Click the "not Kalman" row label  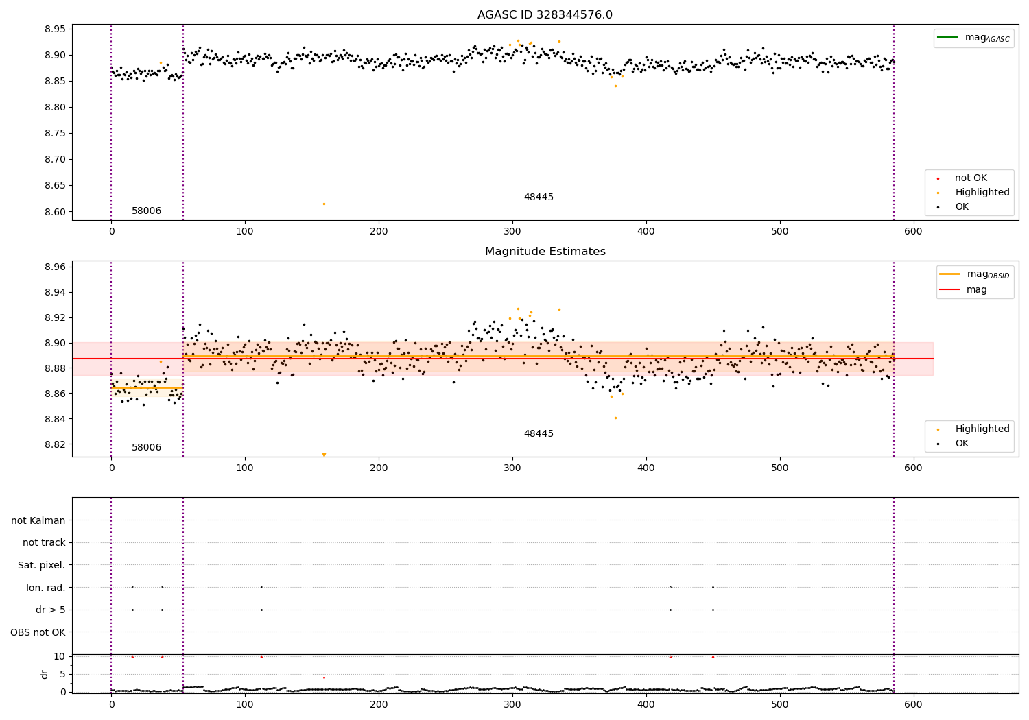(x=38, y=520)
